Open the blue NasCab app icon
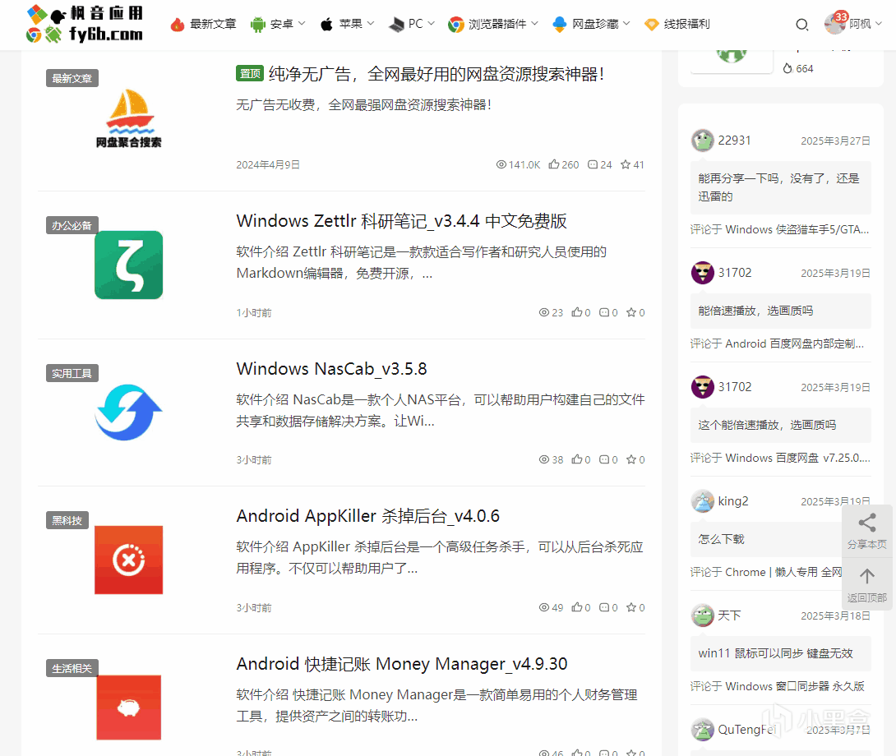896x756 pixels. 128,412
